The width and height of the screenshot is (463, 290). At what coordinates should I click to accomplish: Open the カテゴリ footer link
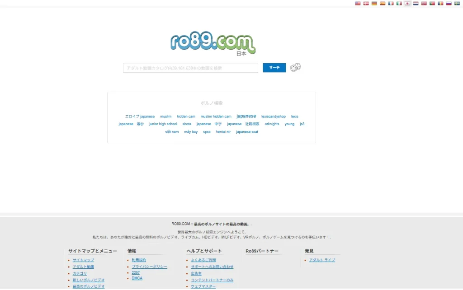click(80, 273)
